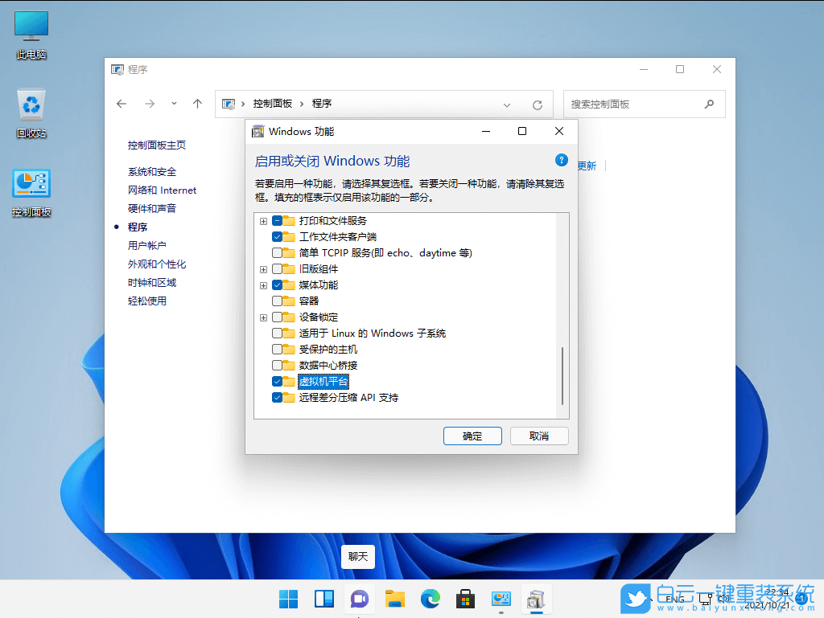Screen dimensions: 824x618
Task: Launch Microsoft Store from the taskbar
Action: (465, 599)
